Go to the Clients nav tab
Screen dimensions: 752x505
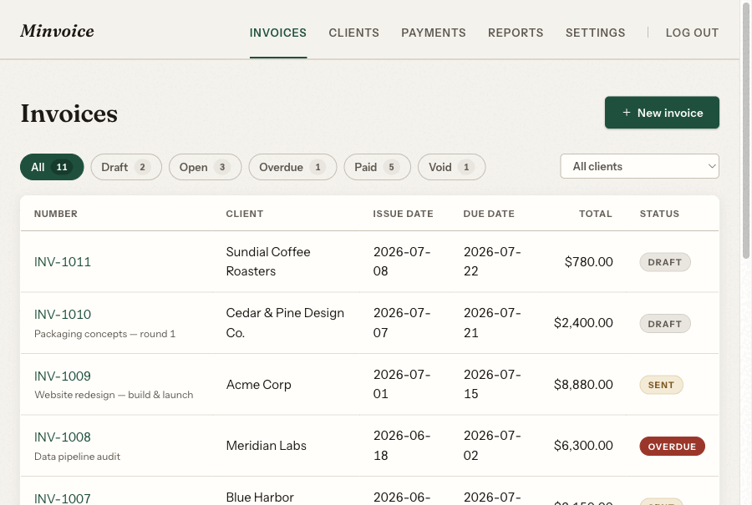click(x=354, y=33)
